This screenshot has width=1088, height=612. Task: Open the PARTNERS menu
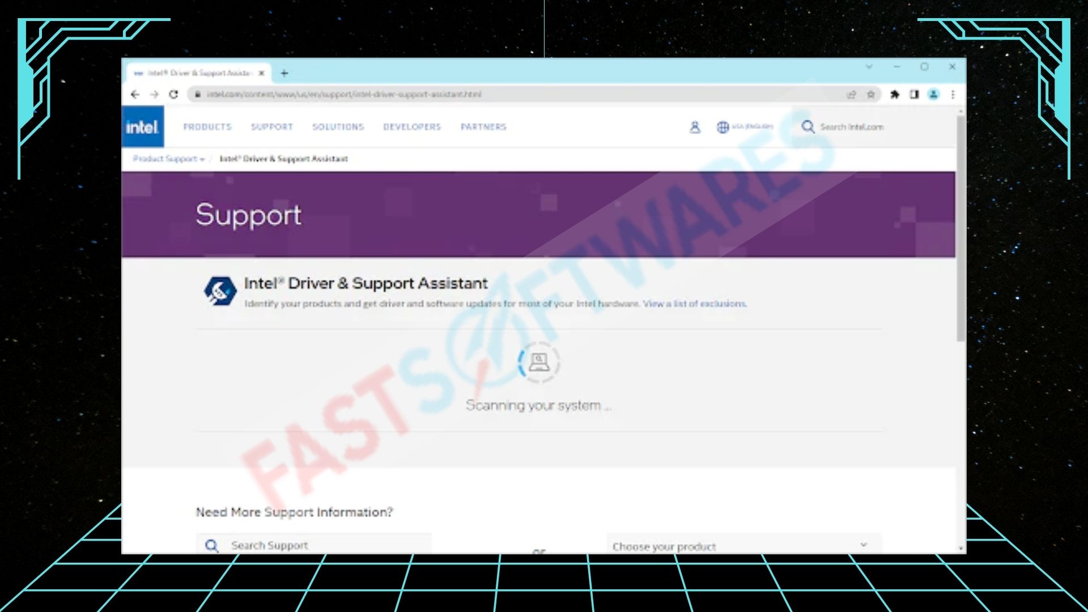tap(483, 127)
